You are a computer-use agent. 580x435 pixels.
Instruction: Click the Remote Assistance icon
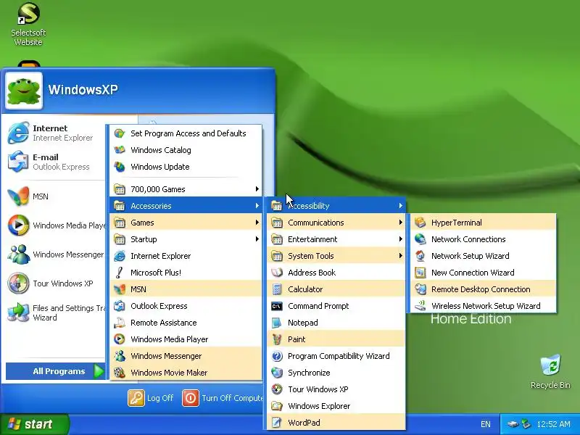click(x=120, y=323)
